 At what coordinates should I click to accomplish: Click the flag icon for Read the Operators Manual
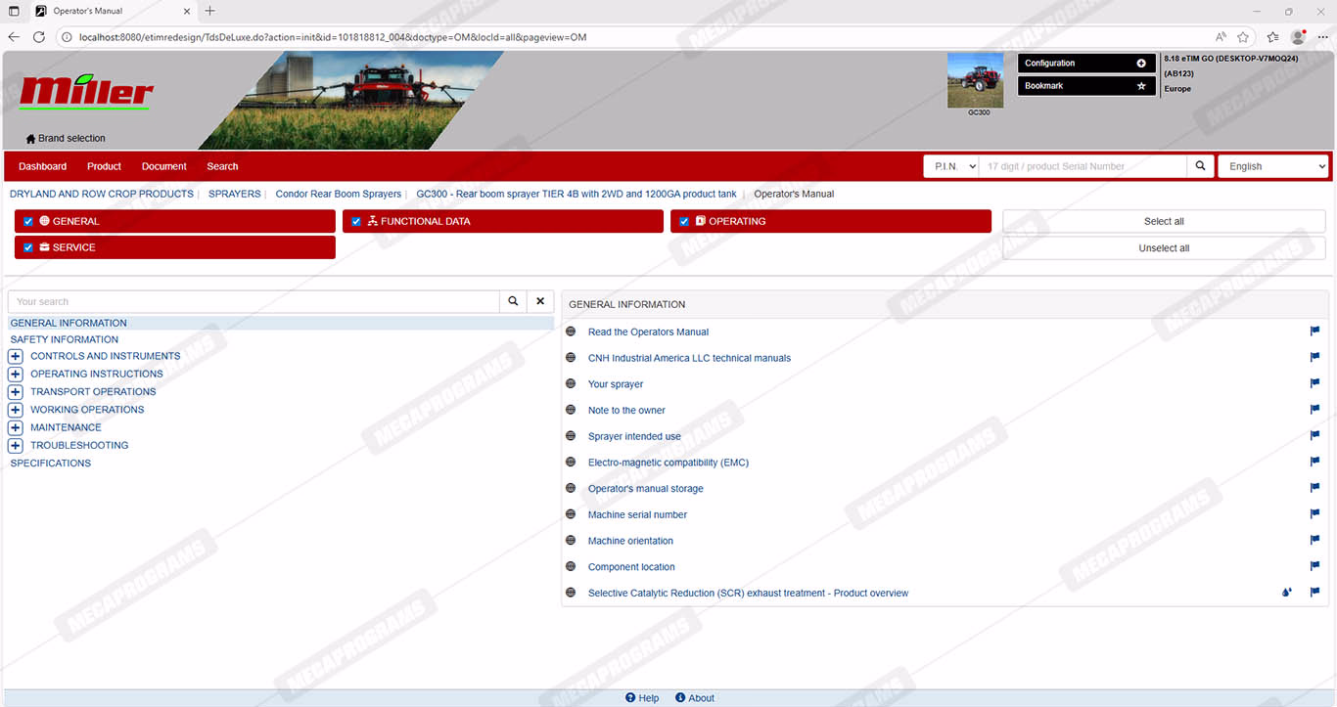(x=1314, y=331)
